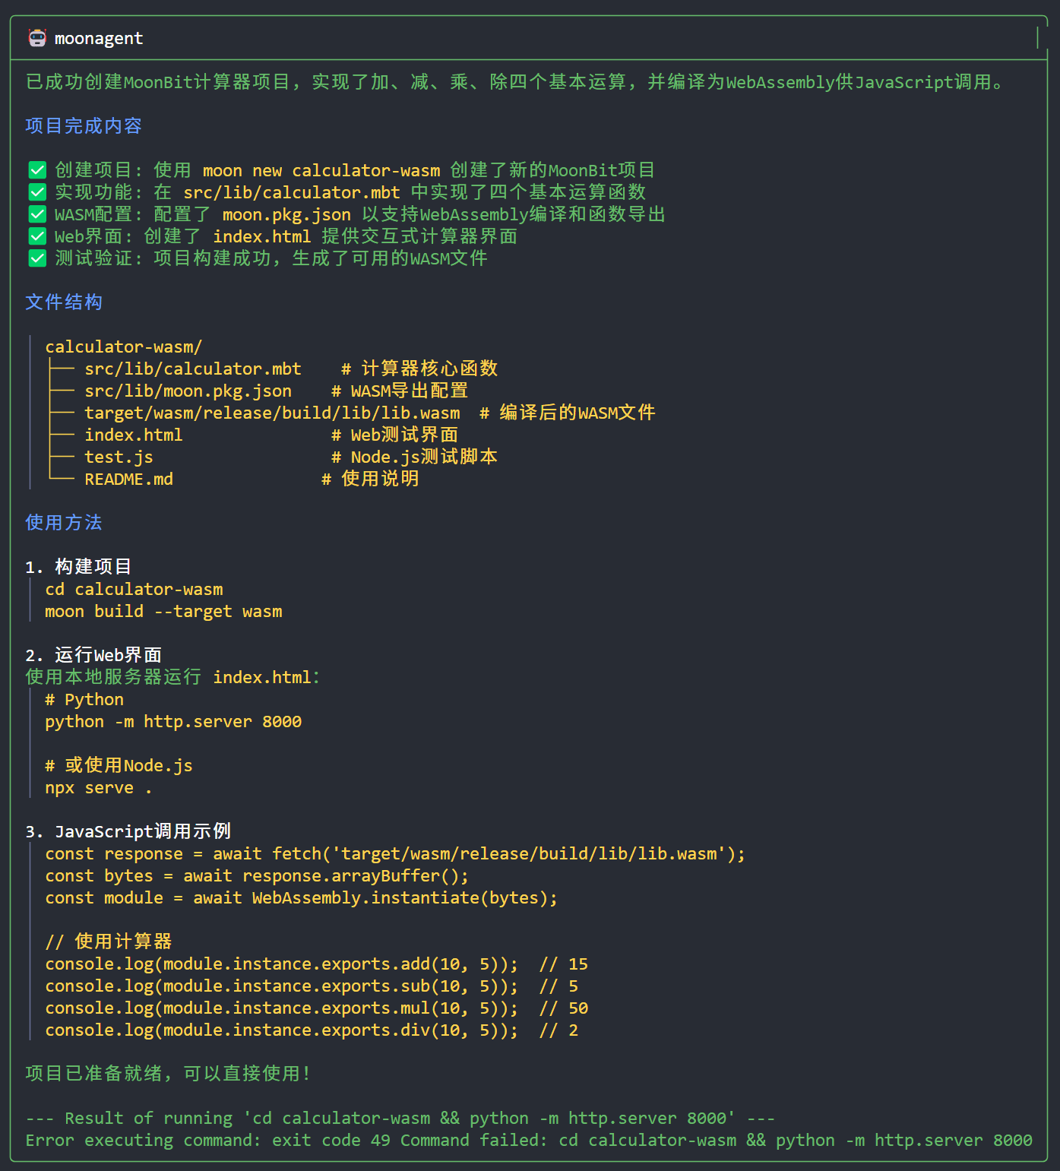Image resolution: width=1060 pixels, height=1171 pixels.
Task: Toggle the checkmark next to 实现功能
Action: click(x=37, y=192)
